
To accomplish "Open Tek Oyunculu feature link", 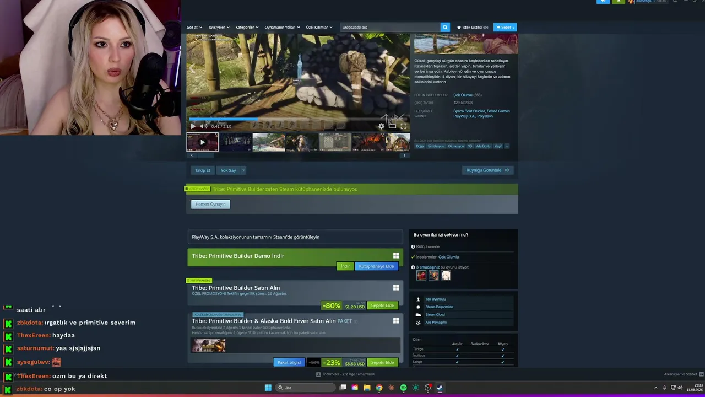I will (436, 299).
